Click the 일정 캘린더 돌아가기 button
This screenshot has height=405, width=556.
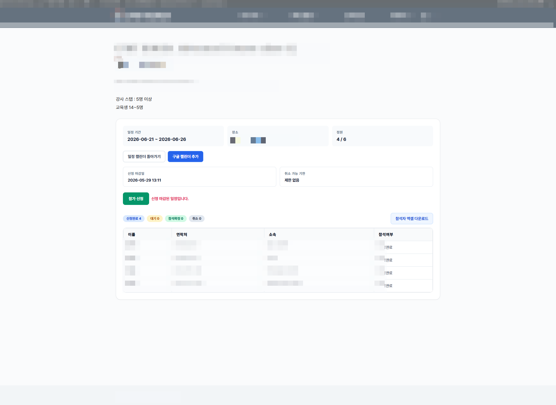[144, 157]
